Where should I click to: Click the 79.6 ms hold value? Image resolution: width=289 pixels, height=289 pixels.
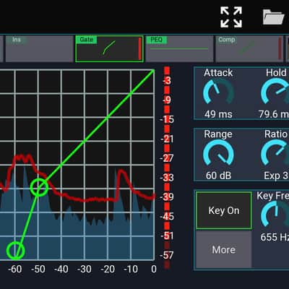point(274,114)
